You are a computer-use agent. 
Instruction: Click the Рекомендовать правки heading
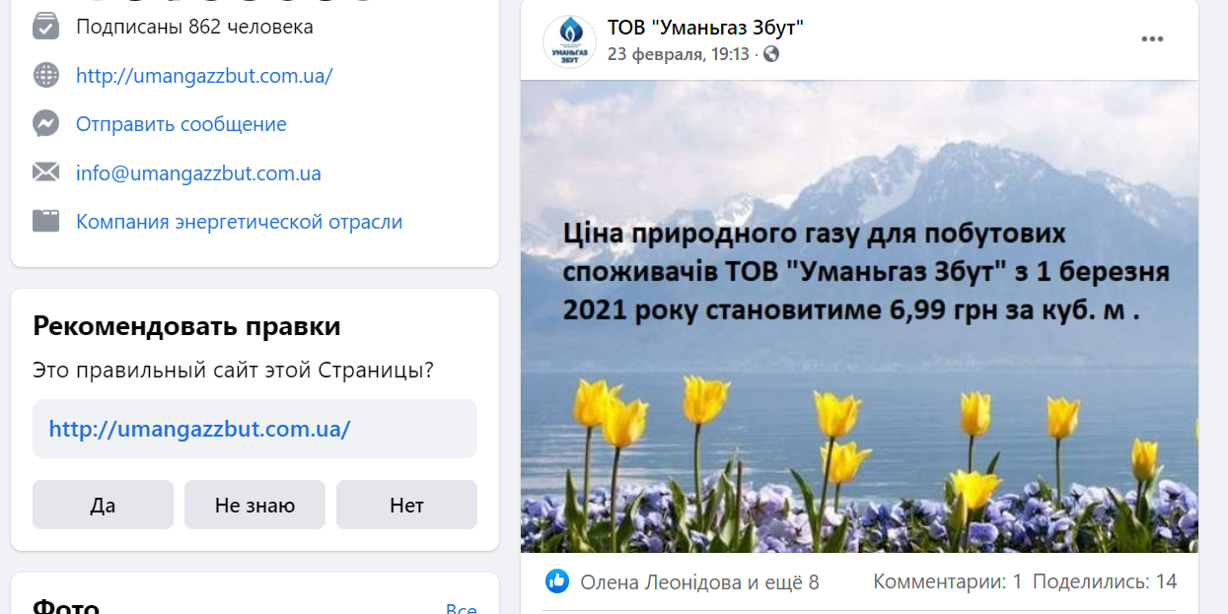[x=186, y=326]
